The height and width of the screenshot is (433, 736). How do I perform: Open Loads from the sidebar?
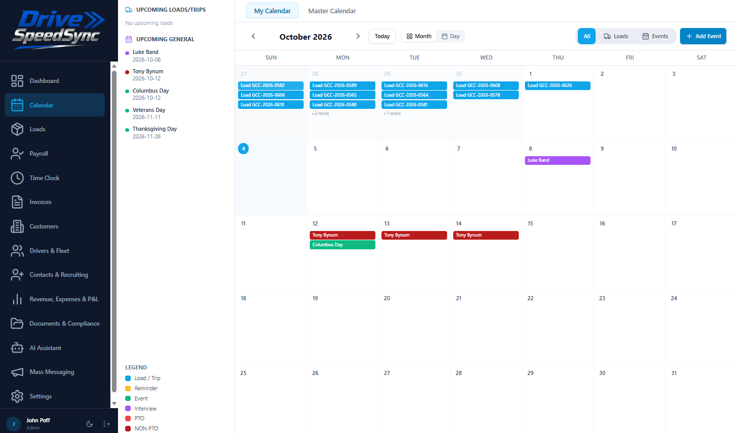tap(54, 129)
